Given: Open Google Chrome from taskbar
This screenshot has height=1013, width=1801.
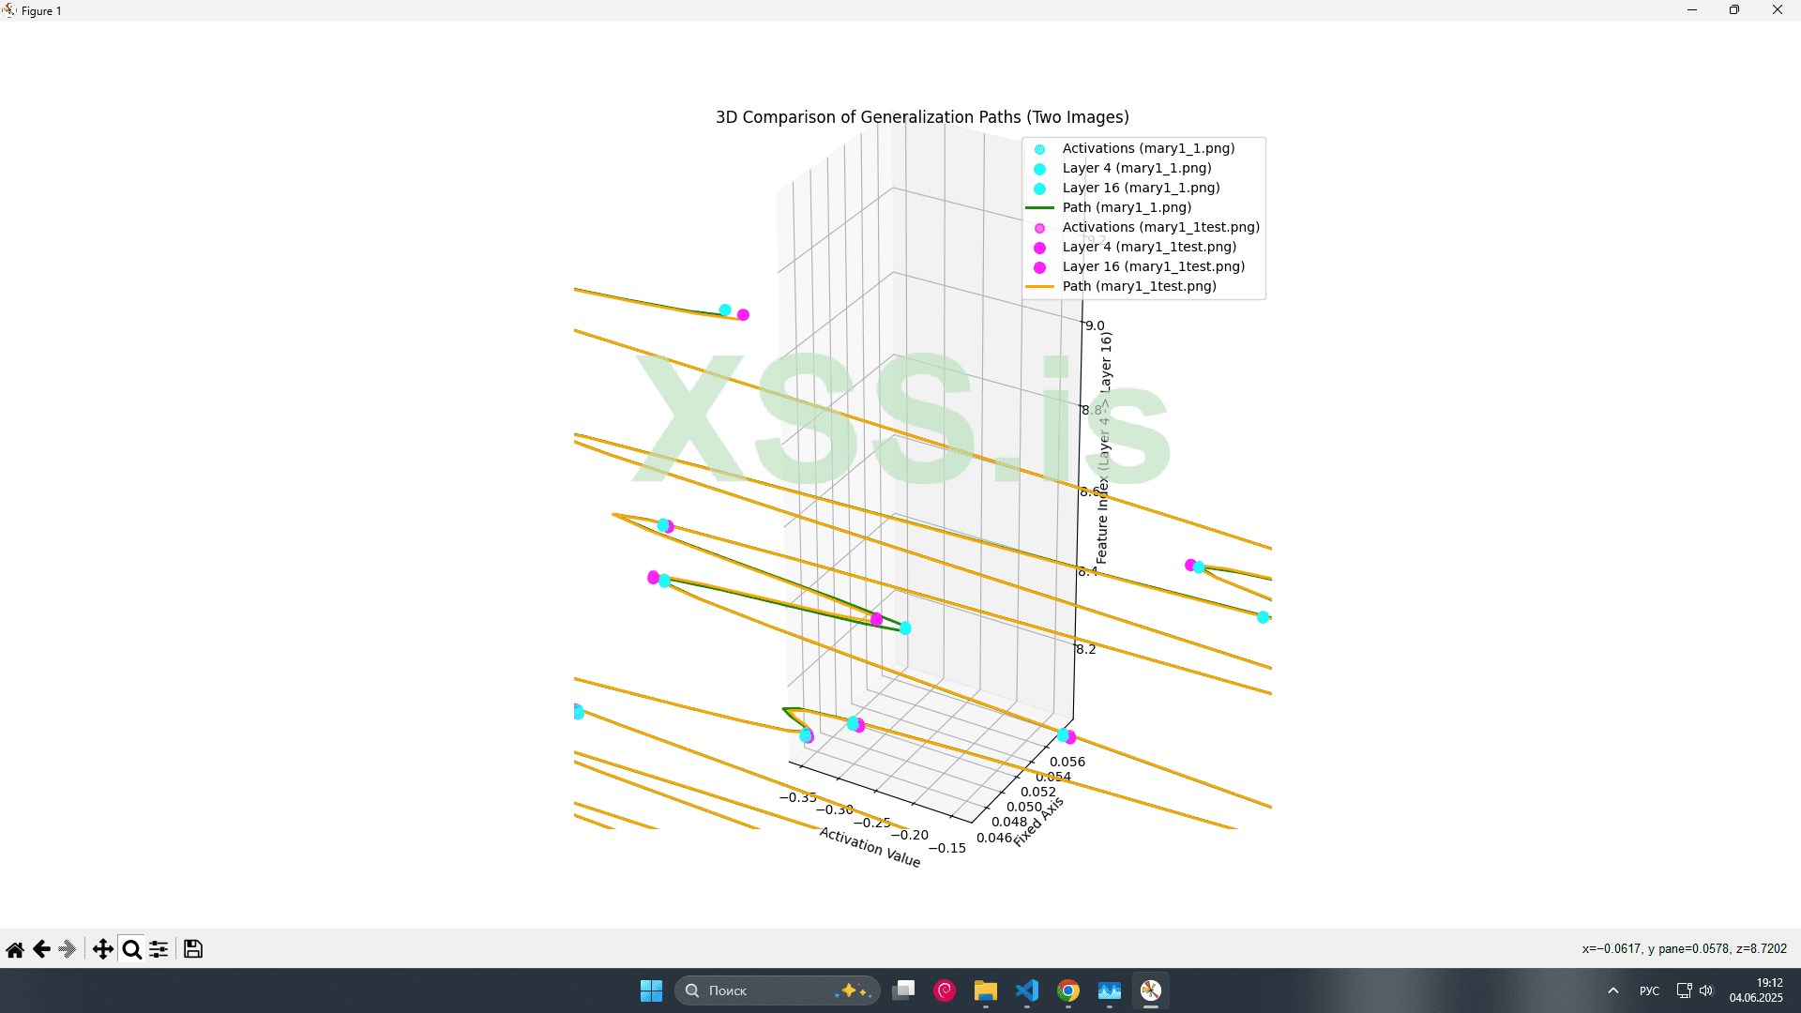Looking at the screenshot, I should coord(1068,990).
